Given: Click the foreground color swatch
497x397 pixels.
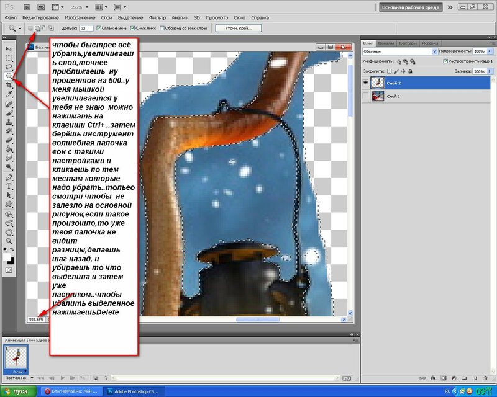Looking at the screenshot, I should [7, 257].
